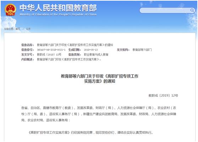Click the magnifier search icon
This screenshot has height=142, width=198.
click(x=192, y=10)
